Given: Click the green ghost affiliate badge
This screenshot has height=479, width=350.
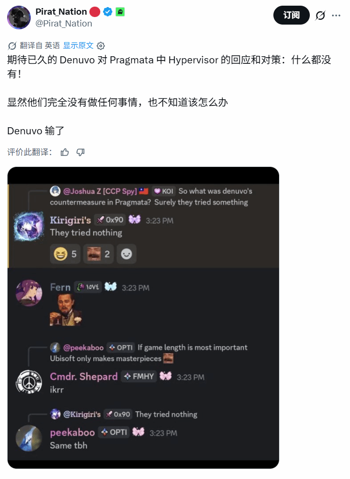Looking at the screenshot, I should [120, 12].
